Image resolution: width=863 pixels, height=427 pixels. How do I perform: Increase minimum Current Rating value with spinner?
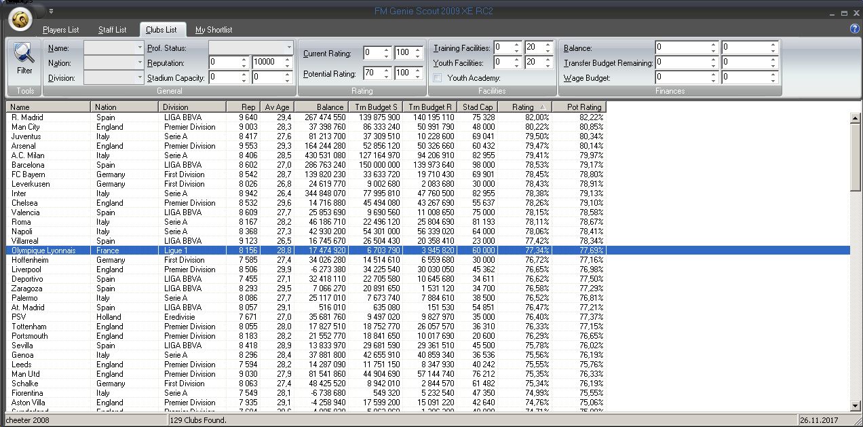coord(387,50)
